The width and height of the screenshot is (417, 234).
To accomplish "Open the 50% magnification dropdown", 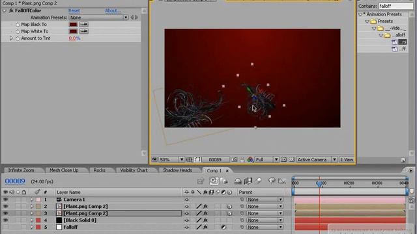I will pos(171,159).
